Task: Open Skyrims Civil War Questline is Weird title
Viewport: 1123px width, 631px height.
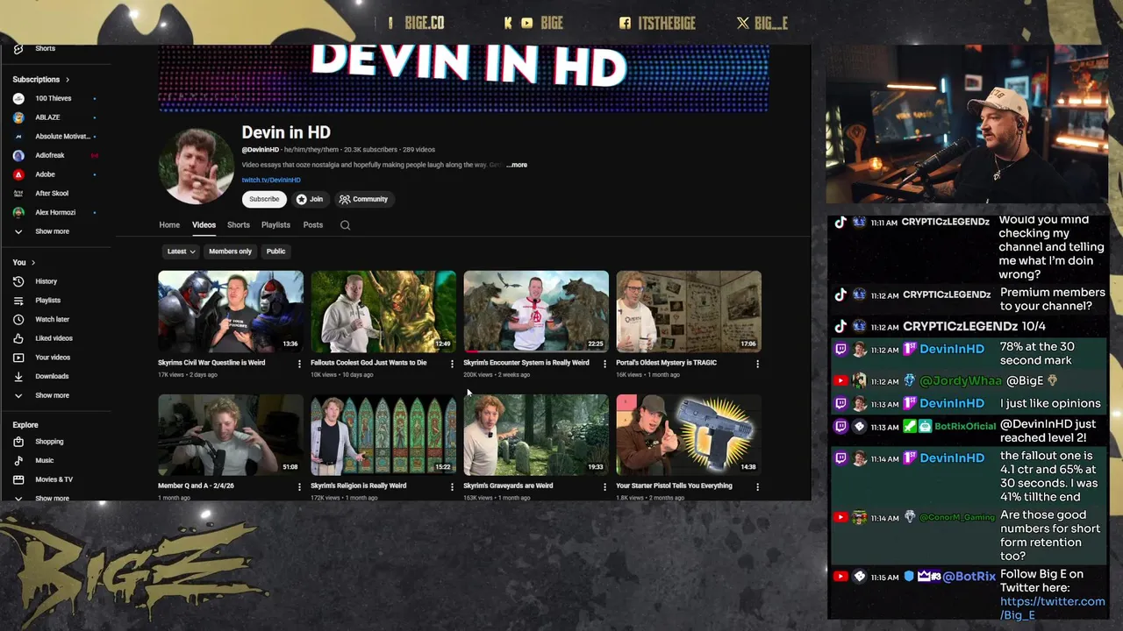Action: [211, 363]
